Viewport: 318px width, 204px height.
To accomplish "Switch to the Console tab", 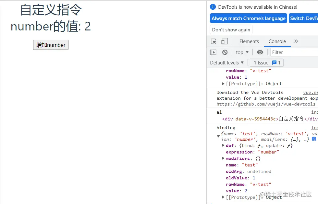I will point(277,41).
